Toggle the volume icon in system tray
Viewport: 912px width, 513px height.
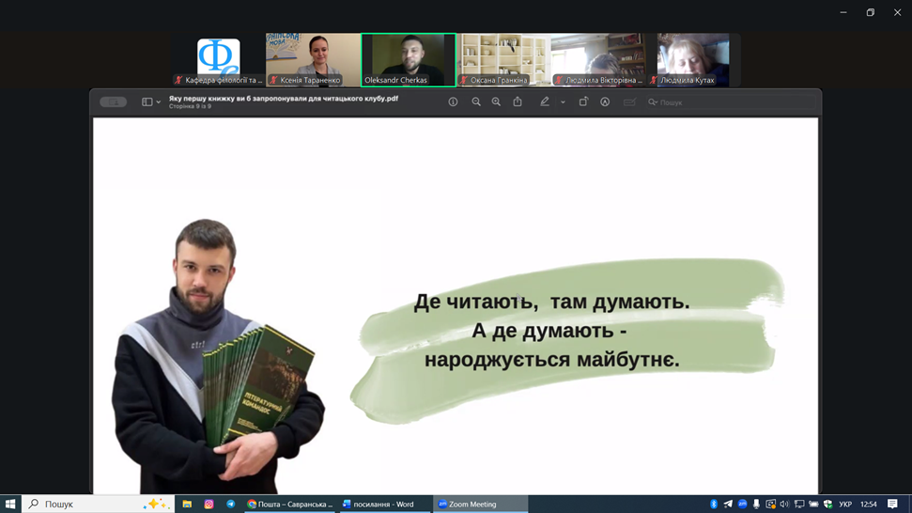point(784,505)
